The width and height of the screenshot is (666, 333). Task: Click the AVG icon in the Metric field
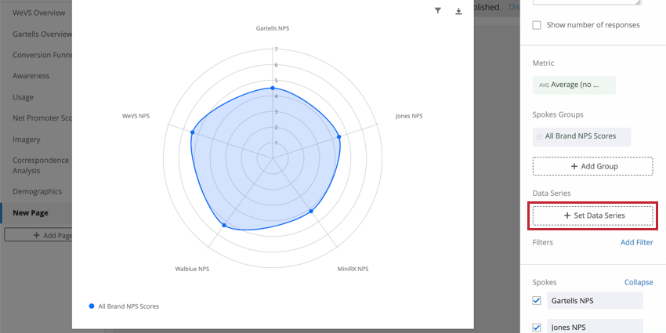tap(544, 85)
